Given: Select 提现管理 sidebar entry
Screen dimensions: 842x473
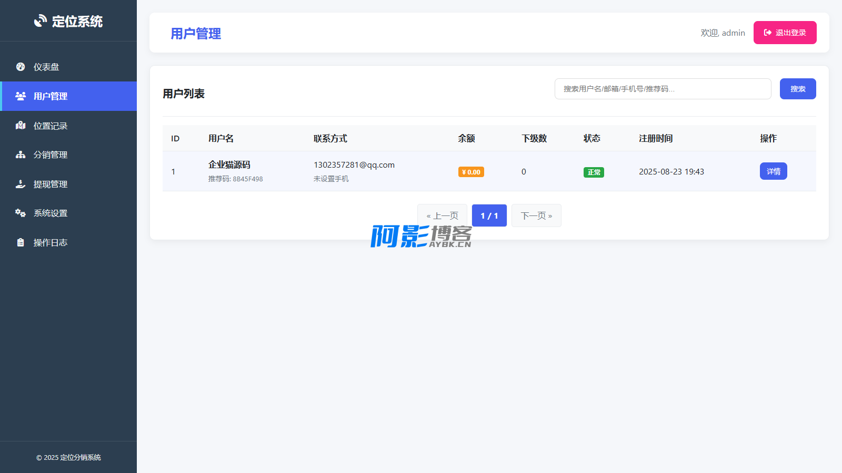Looking at the screenshot, I should (x=51, y=184).
